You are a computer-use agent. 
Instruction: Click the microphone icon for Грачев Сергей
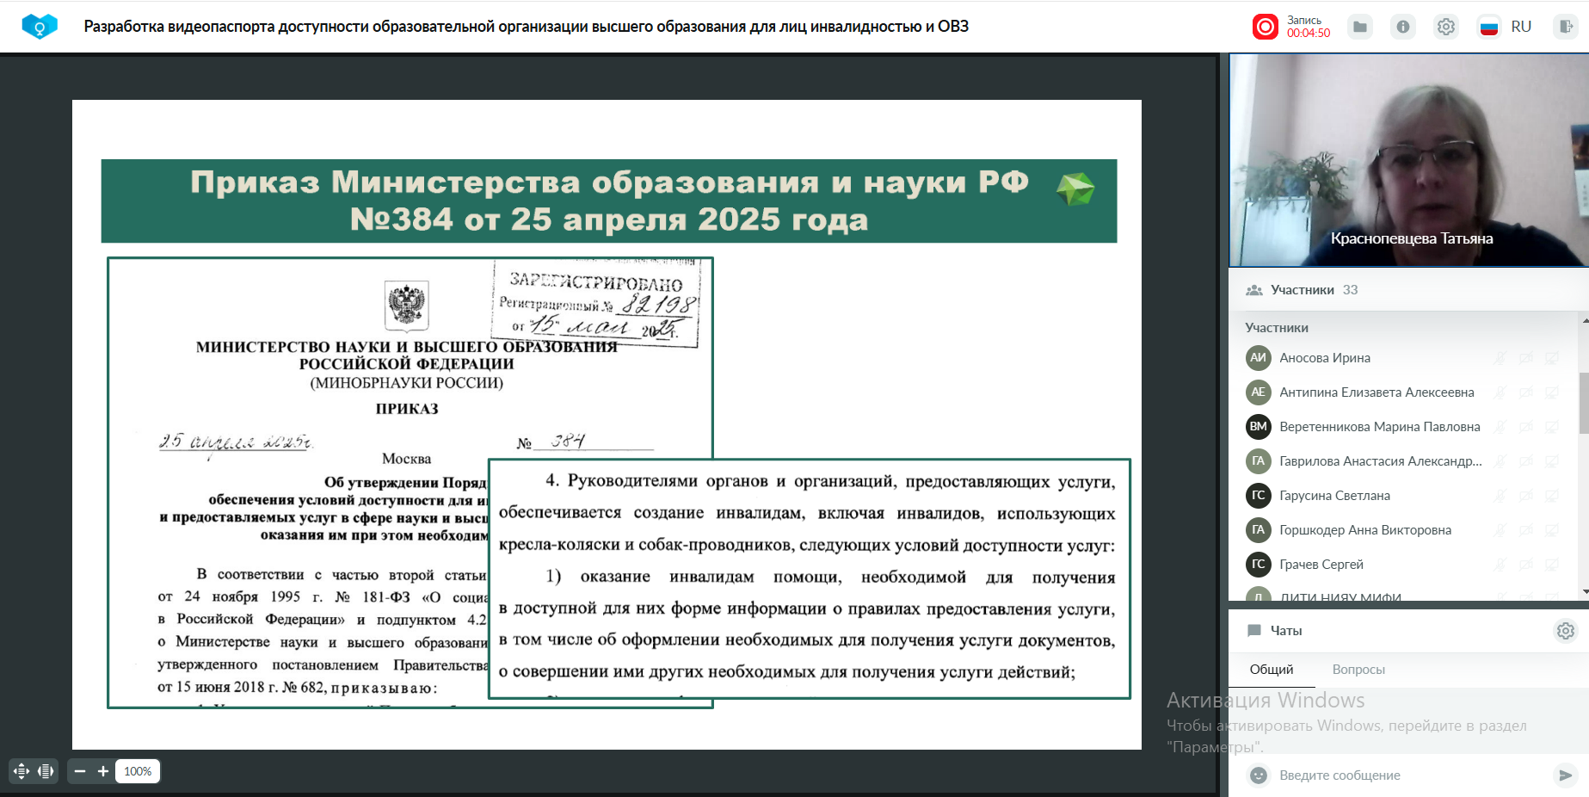click(1500, 565)
